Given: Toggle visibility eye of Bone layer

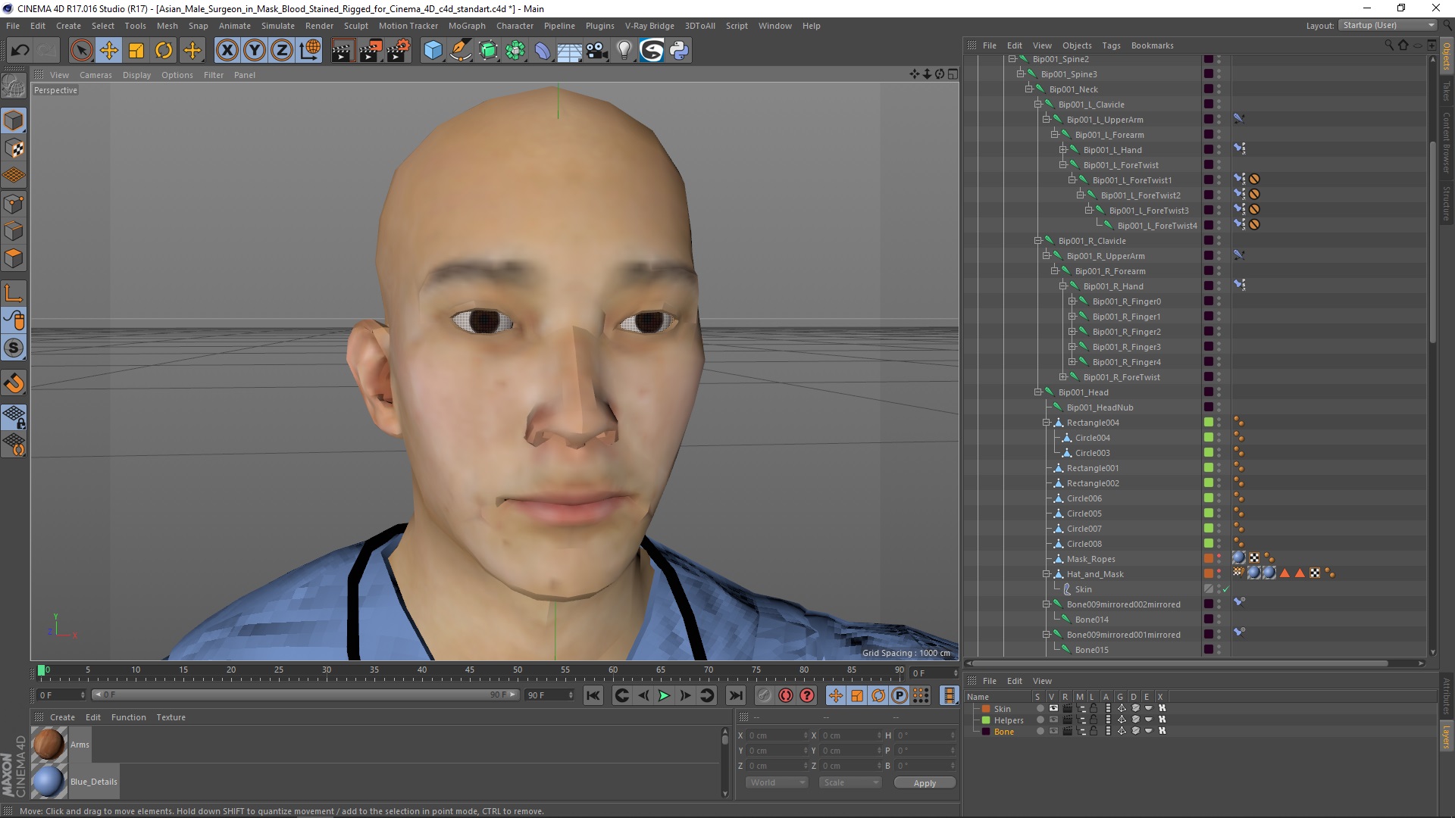Looking at the screenshot, I should (x=1053, y=732).
